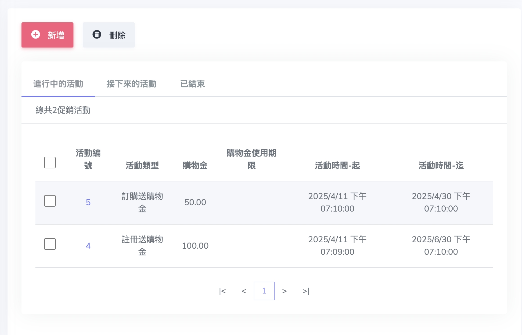Screen dimensions: 522x335
Task: Go to previous page arrow
Action: (244, 291)
